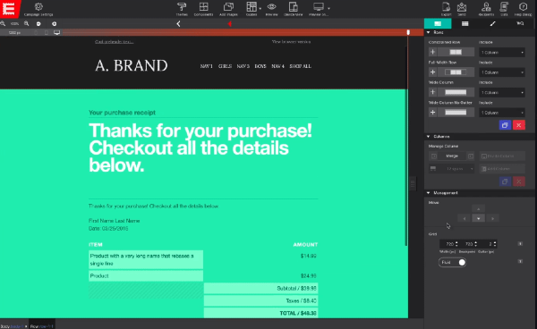The width and height of the screenshot is (537, 329).
Task: Move row up with up arrow
Action: click(x=479, y=209)
